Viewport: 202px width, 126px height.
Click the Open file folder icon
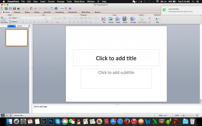point(10,8)
